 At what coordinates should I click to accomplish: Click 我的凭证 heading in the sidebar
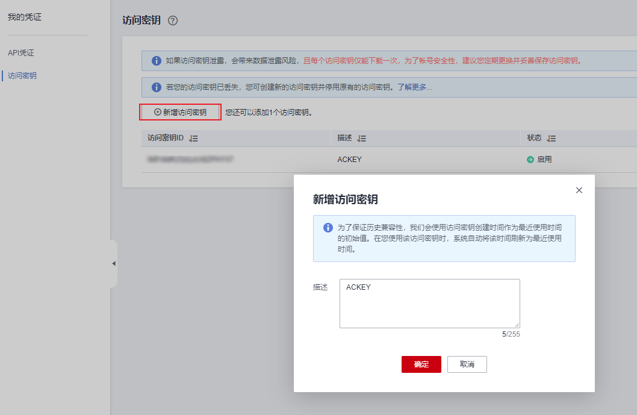coord(25,17)
